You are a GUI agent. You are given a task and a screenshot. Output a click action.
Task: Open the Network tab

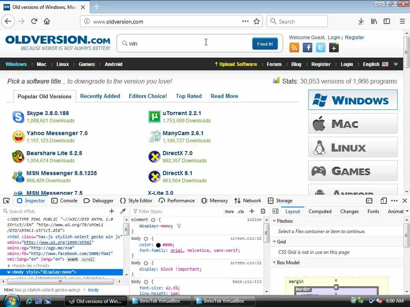coord(247,201)
